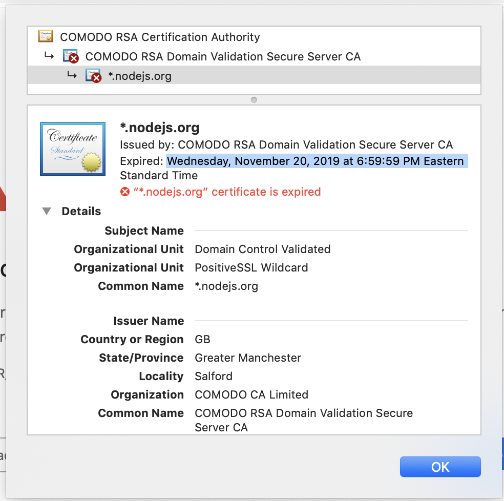Click the split pane divider handle dot
This screenshot has width=504, height=501.
254,100
